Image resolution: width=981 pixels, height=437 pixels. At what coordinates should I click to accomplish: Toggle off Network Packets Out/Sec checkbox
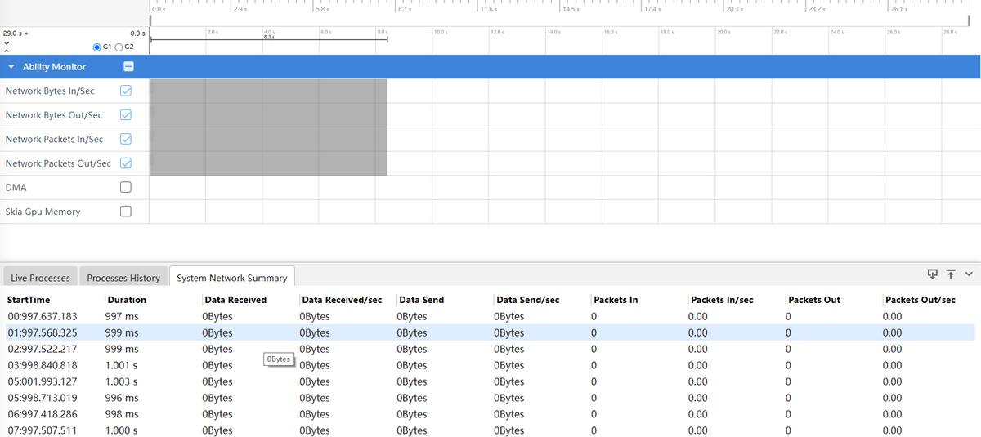[x=126, y=163]
